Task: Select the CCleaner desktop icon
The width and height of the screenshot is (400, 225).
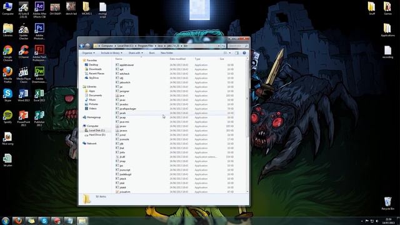Action: click(24, 52)
